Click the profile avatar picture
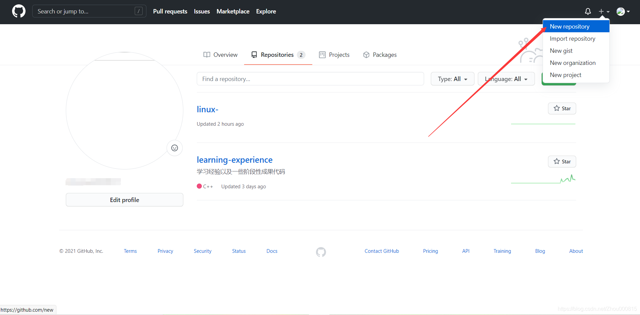Image resolution: width=640 pixels, height=315 pixels. point(125,111)
